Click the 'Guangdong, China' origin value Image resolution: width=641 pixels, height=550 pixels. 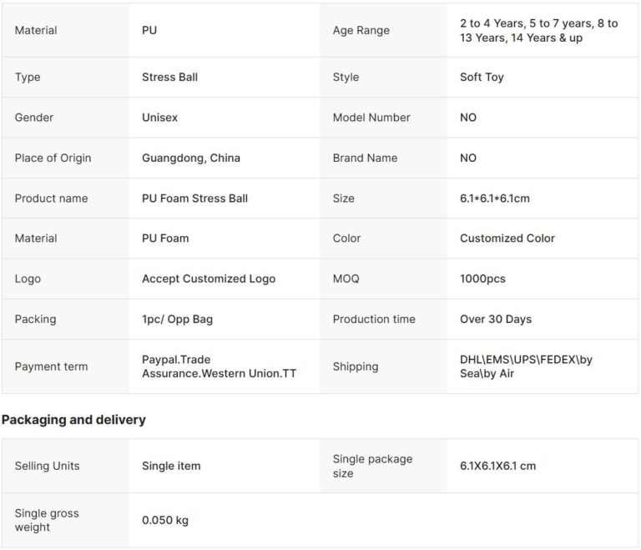(x=192, y=158)
